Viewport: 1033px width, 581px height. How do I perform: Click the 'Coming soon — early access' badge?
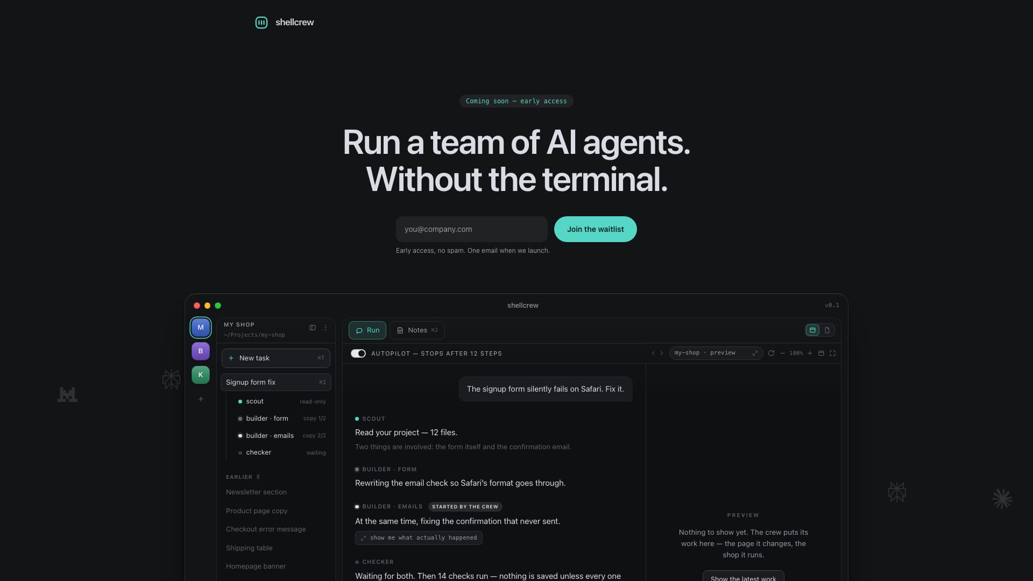pyautogui.click(x=516, y=101)
